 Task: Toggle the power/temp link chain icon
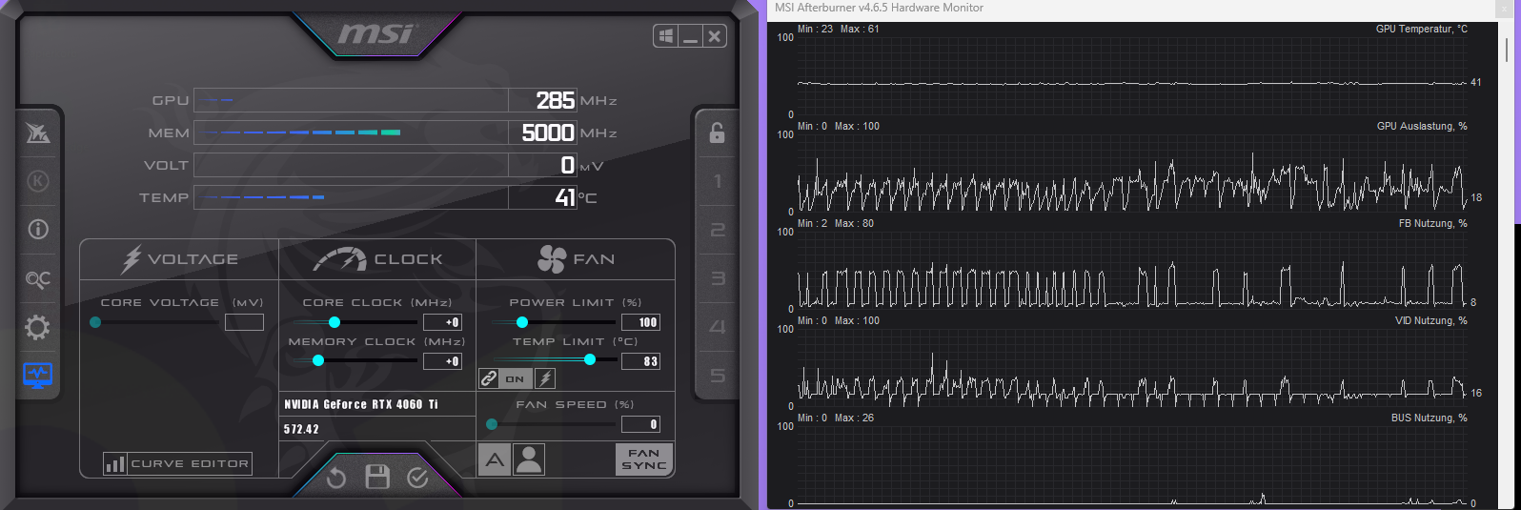[489, 378]
